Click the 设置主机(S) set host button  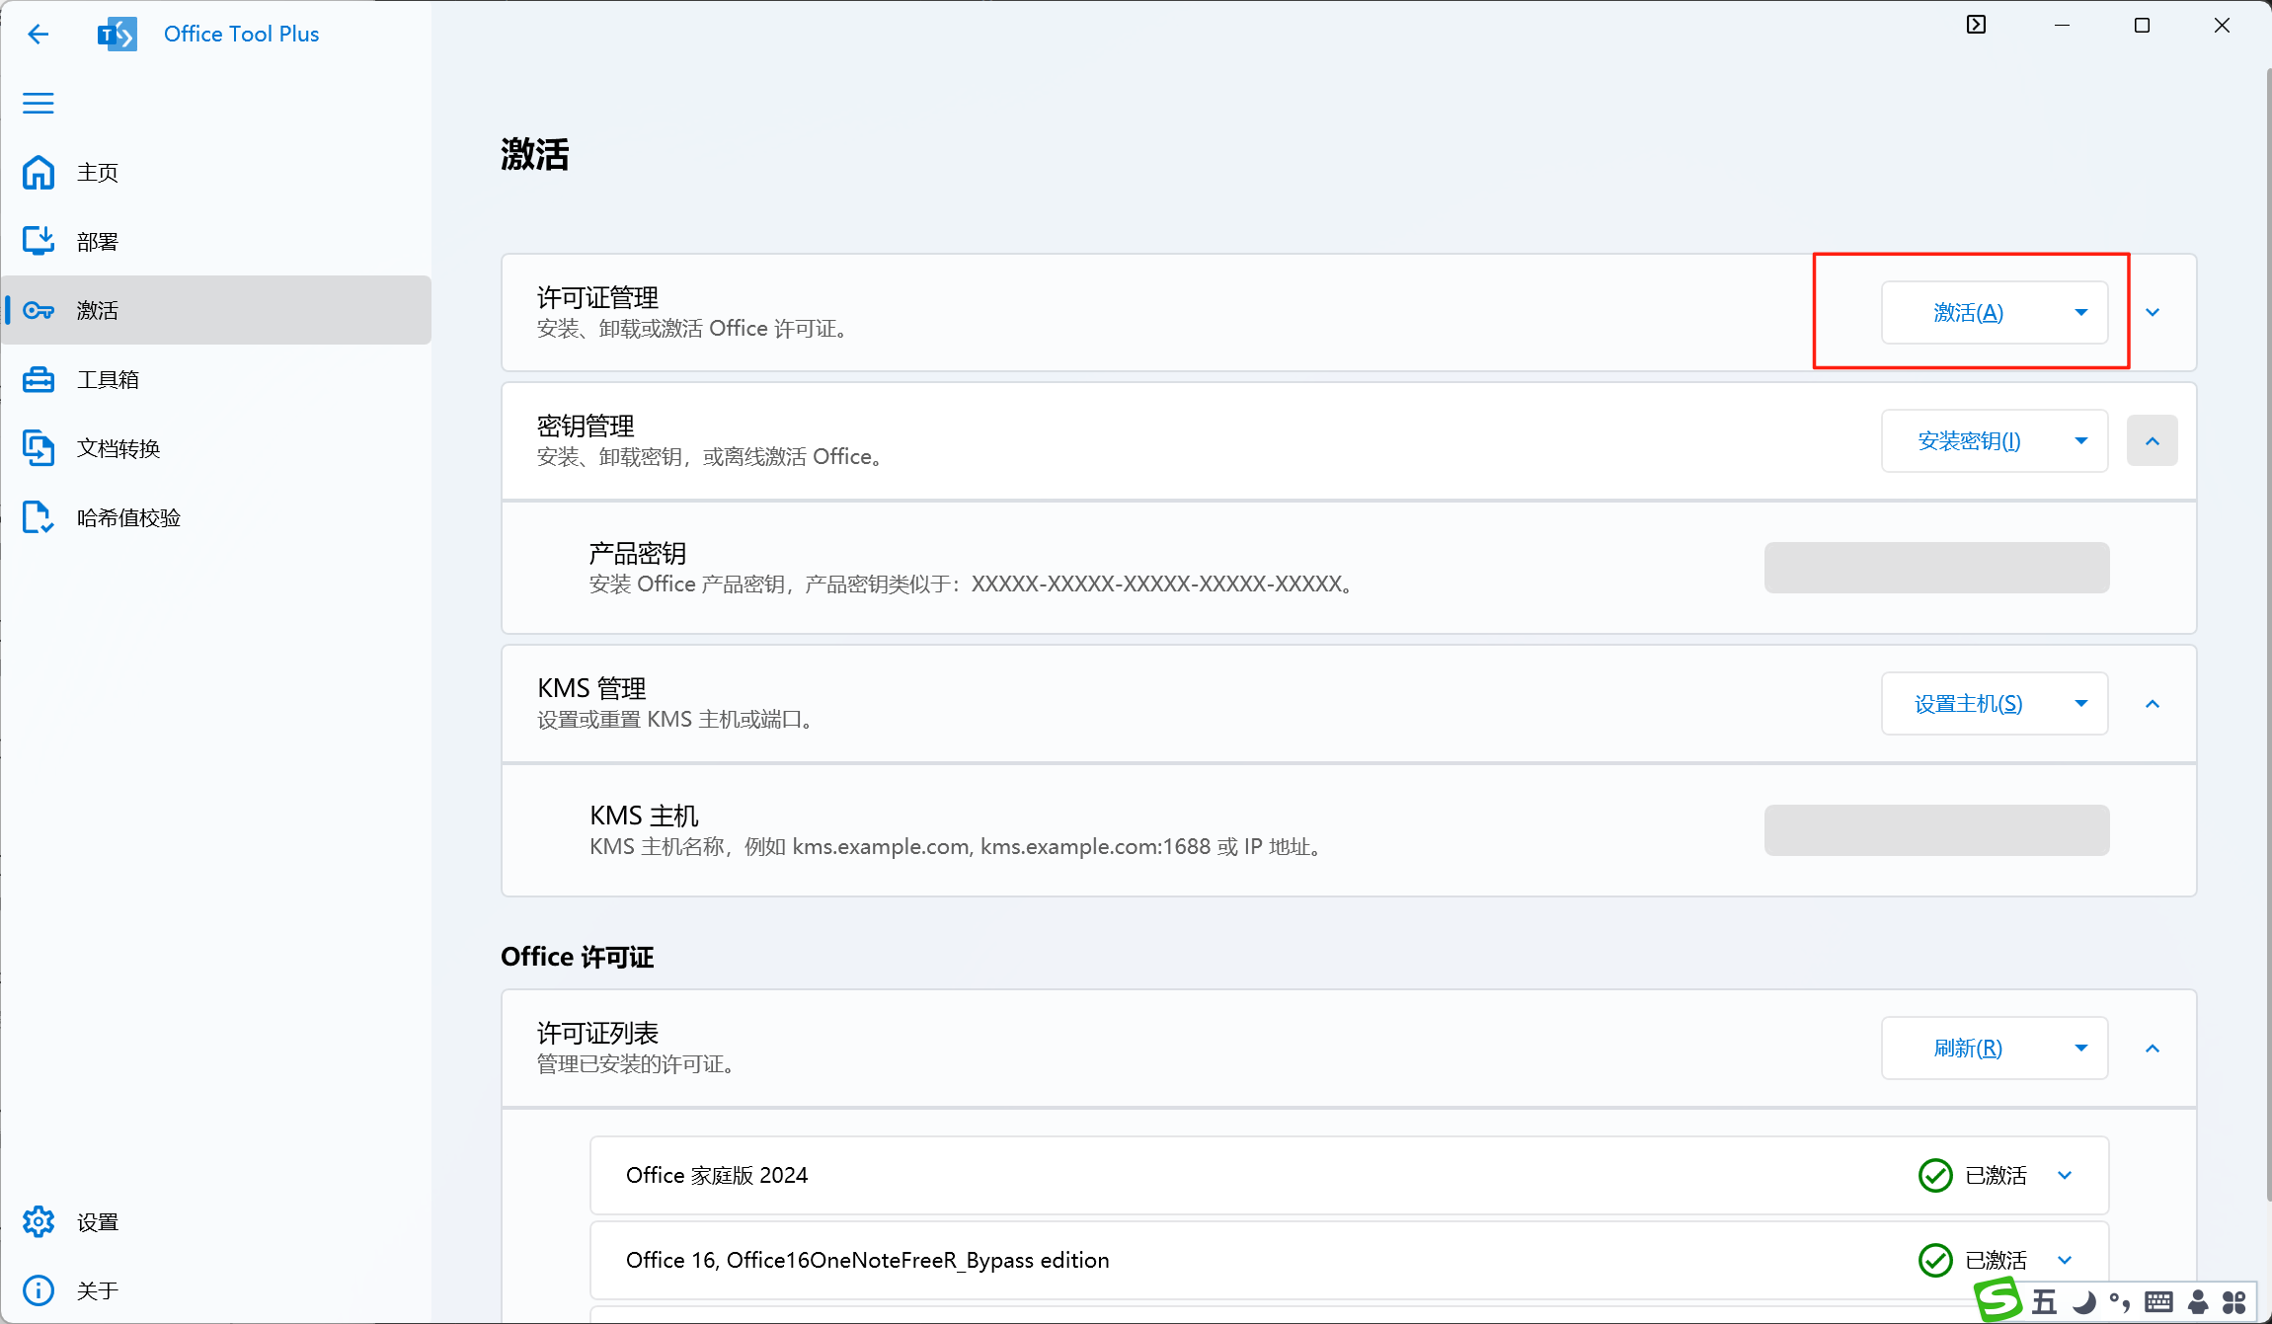[x=1968, y=704]
